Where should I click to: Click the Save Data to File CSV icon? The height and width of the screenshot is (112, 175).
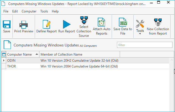(123, 22)
